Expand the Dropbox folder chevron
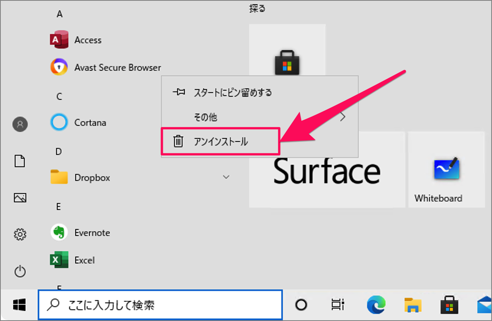 (226, 177)
